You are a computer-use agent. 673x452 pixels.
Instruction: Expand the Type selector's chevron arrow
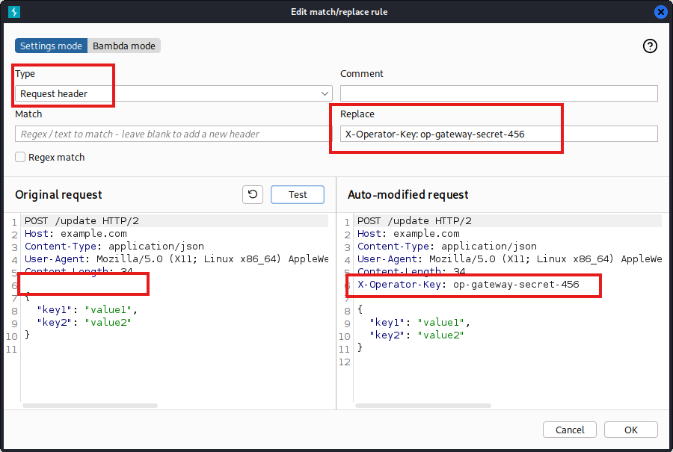click(323, 93)
